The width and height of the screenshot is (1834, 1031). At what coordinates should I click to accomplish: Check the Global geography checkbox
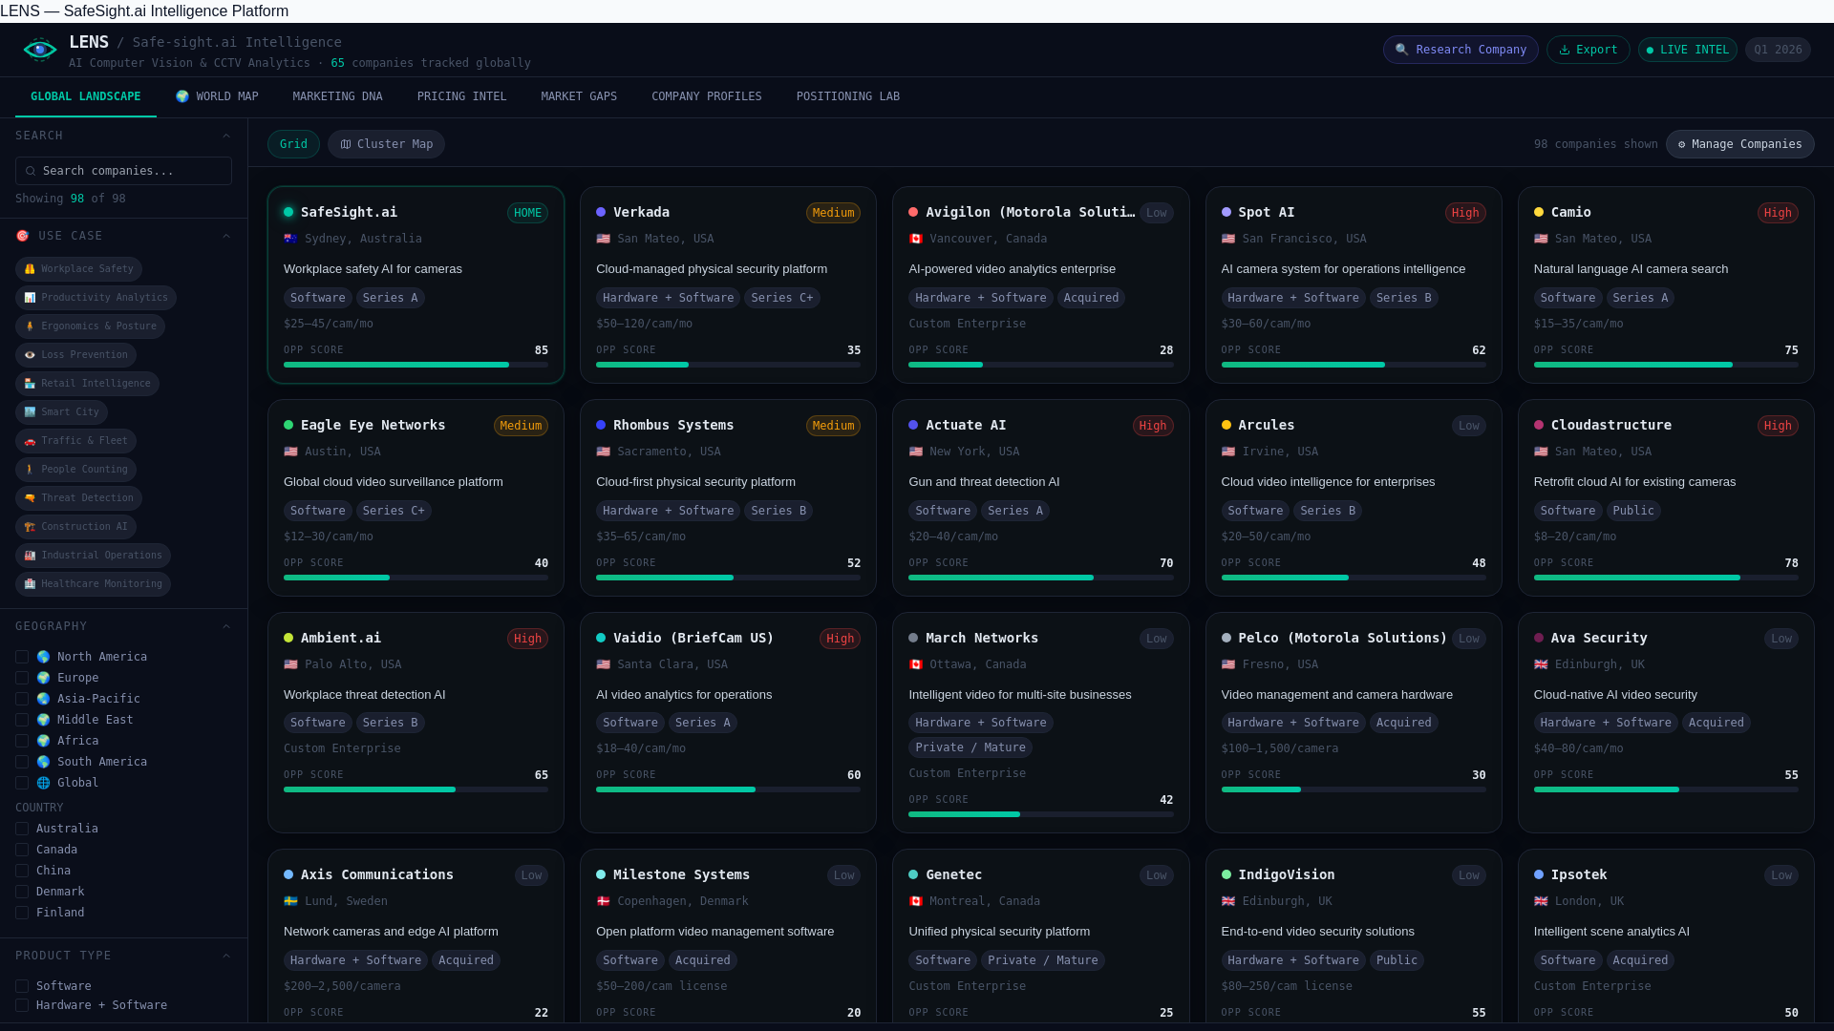click(22, 783)
